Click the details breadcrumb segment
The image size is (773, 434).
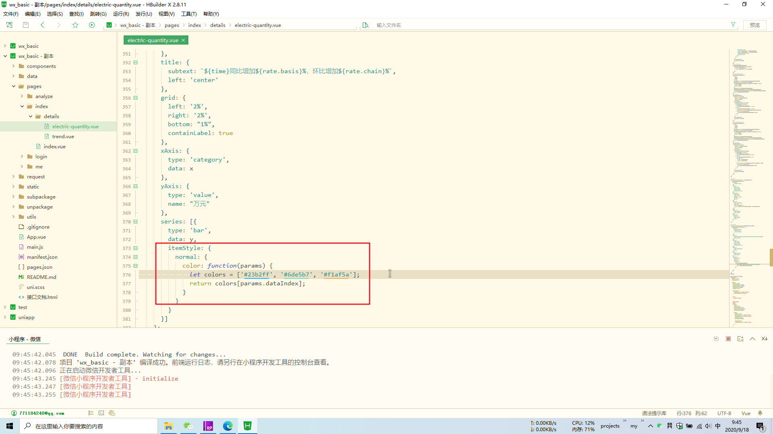(218, 25)
